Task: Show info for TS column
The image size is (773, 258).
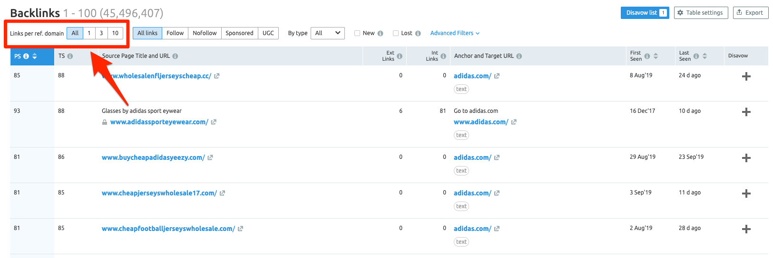Action: pos(70,56)
